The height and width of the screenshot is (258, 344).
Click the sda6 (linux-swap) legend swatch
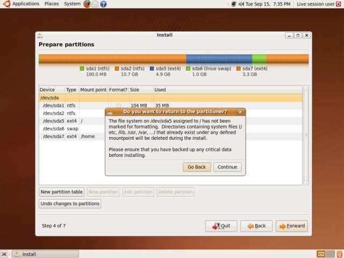click(x=188, y=69)
